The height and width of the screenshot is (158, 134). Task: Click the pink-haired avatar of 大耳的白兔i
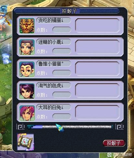(x=27, y=113)
